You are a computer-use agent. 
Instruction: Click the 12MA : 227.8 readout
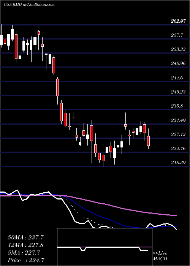[25, 245]
